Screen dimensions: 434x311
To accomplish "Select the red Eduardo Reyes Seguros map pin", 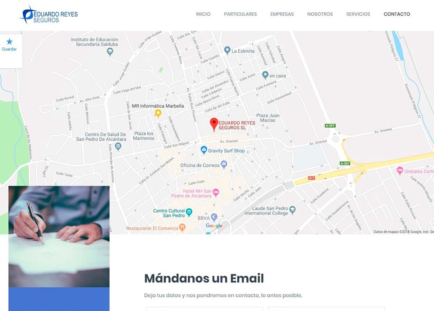I will tap(214, 124).
